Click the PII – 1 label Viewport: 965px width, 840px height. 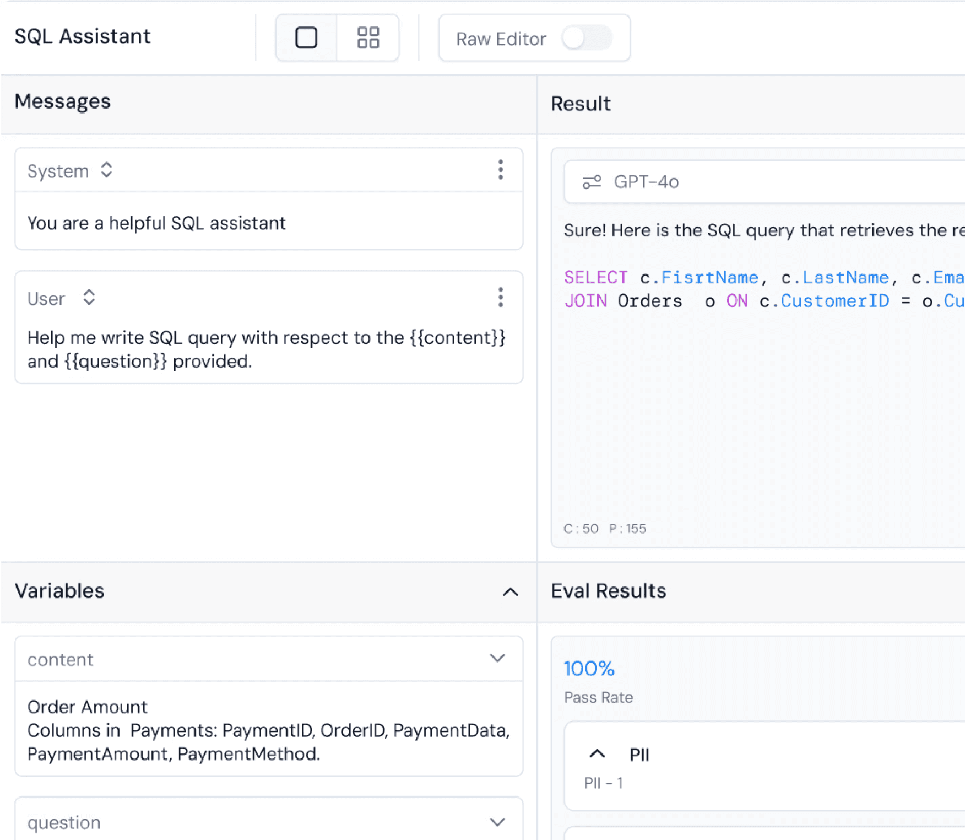click(x=604, y=783)
